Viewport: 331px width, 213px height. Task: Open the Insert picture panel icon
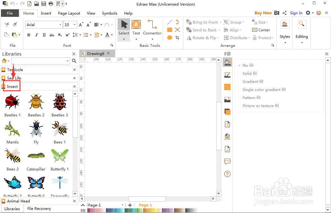227,99
